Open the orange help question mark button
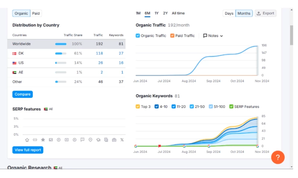298x178 pixels. pos(278,157)
